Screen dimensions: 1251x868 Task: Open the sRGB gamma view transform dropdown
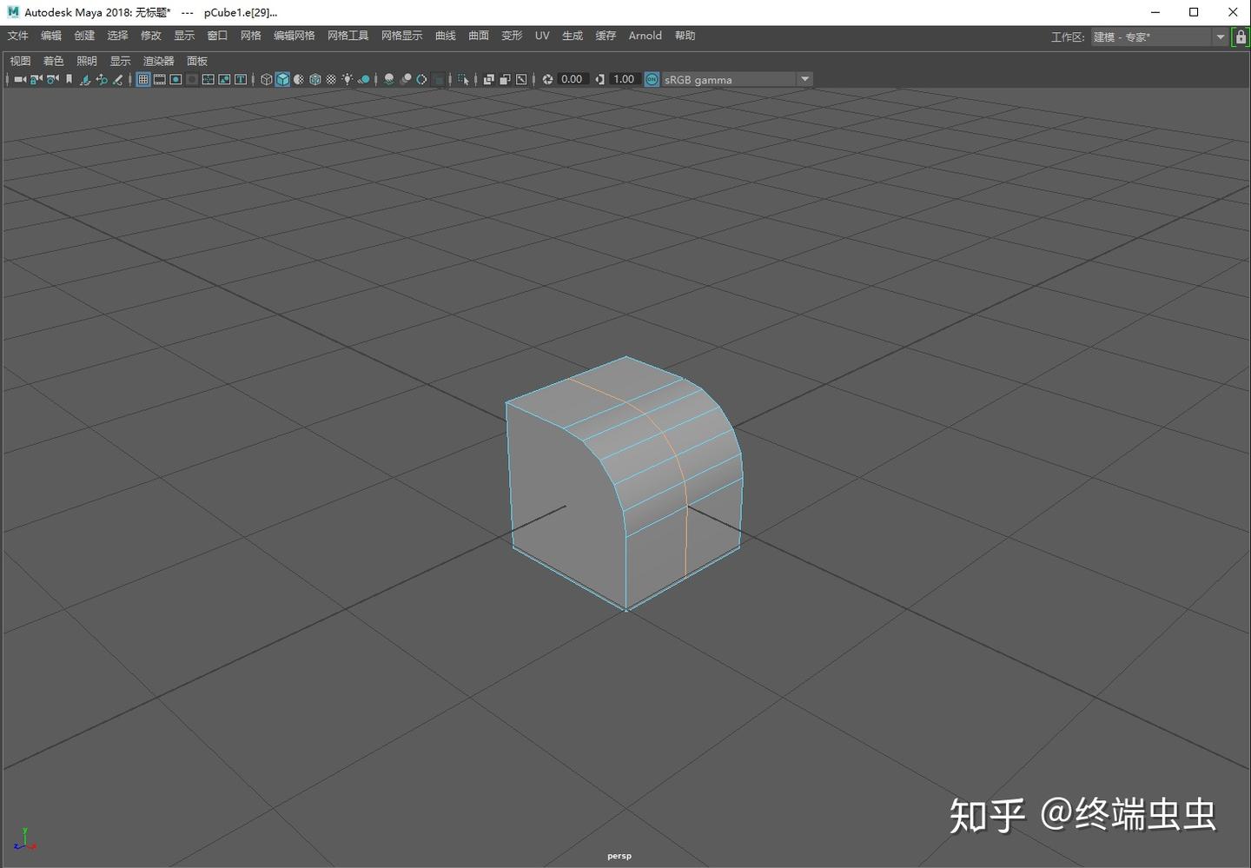pyautogui.click(x=804, y=79)
